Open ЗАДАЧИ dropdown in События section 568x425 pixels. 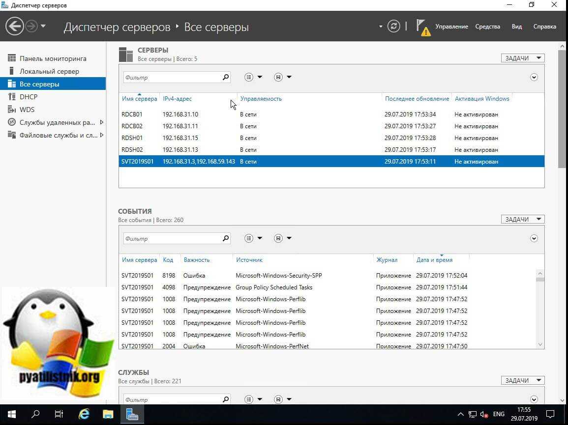click(x=522, y=219)
